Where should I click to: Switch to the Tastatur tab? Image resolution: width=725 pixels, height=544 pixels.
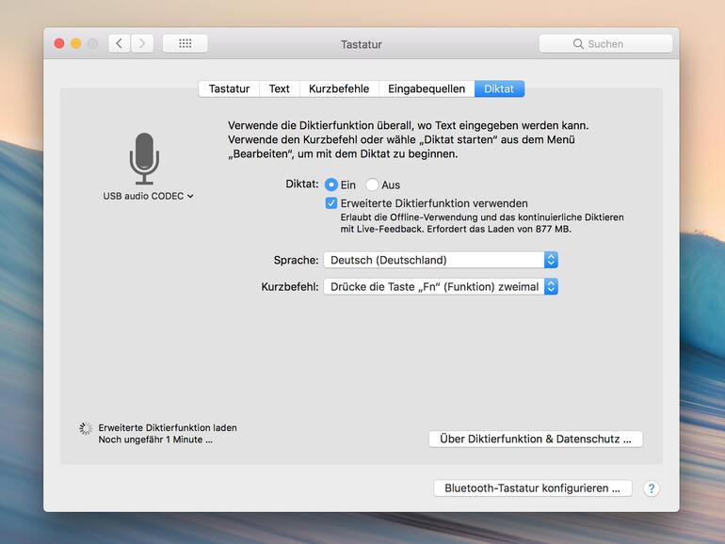tap(229, 88)
